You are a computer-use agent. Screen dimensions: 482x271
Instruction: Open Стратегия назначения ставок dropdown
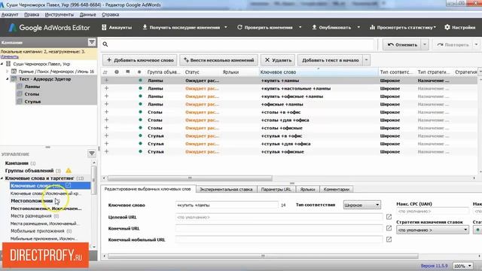click(x=432, y=230)
